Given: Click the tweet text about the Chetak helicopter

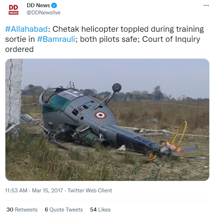Looking at the screenshot, I should click(x=104, y=39).
